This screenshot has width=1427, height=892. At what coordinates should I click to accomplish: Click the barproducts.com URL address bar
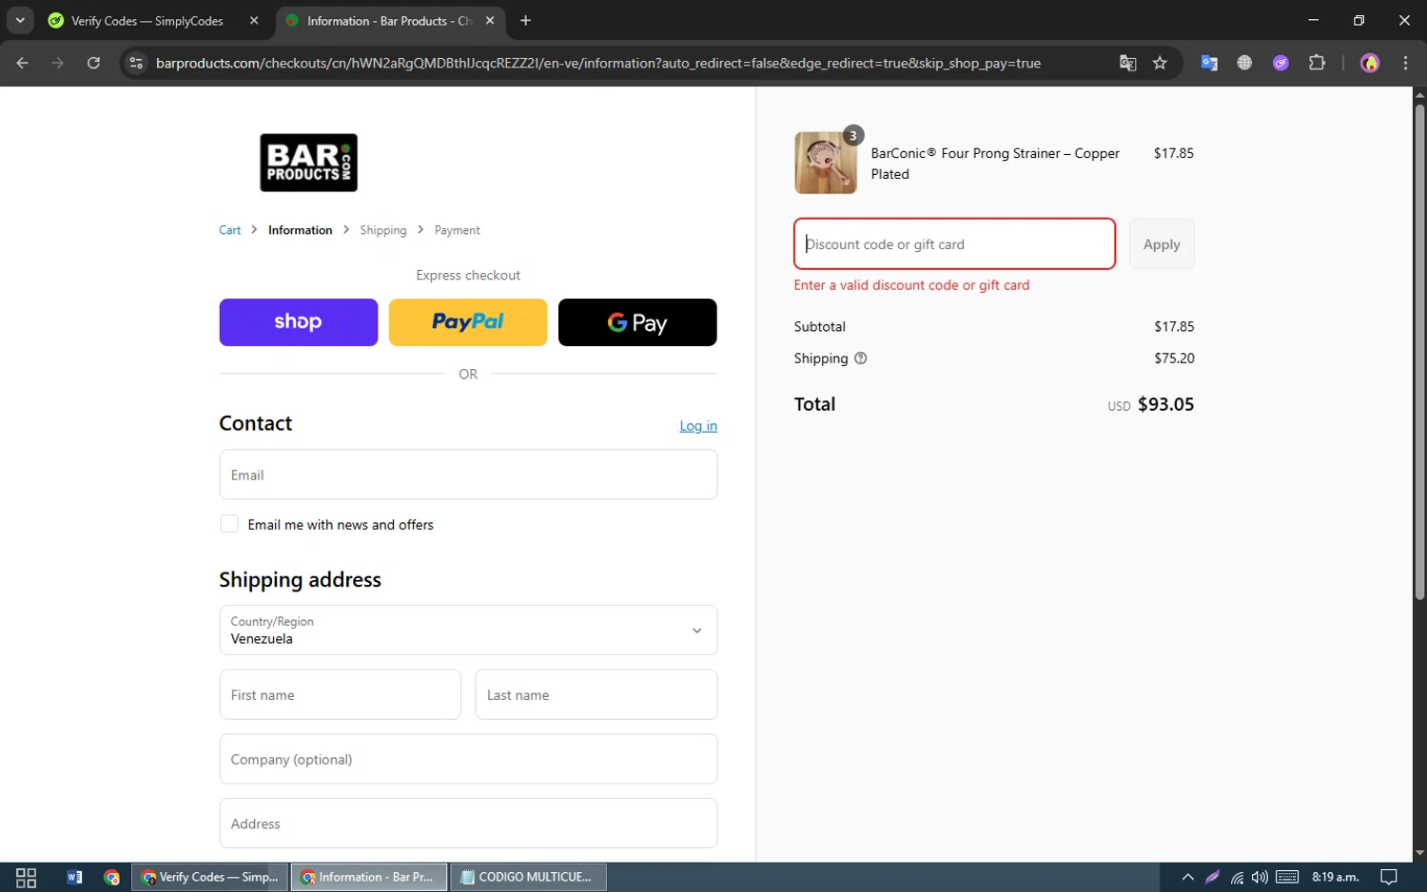[x=597, y=63]
